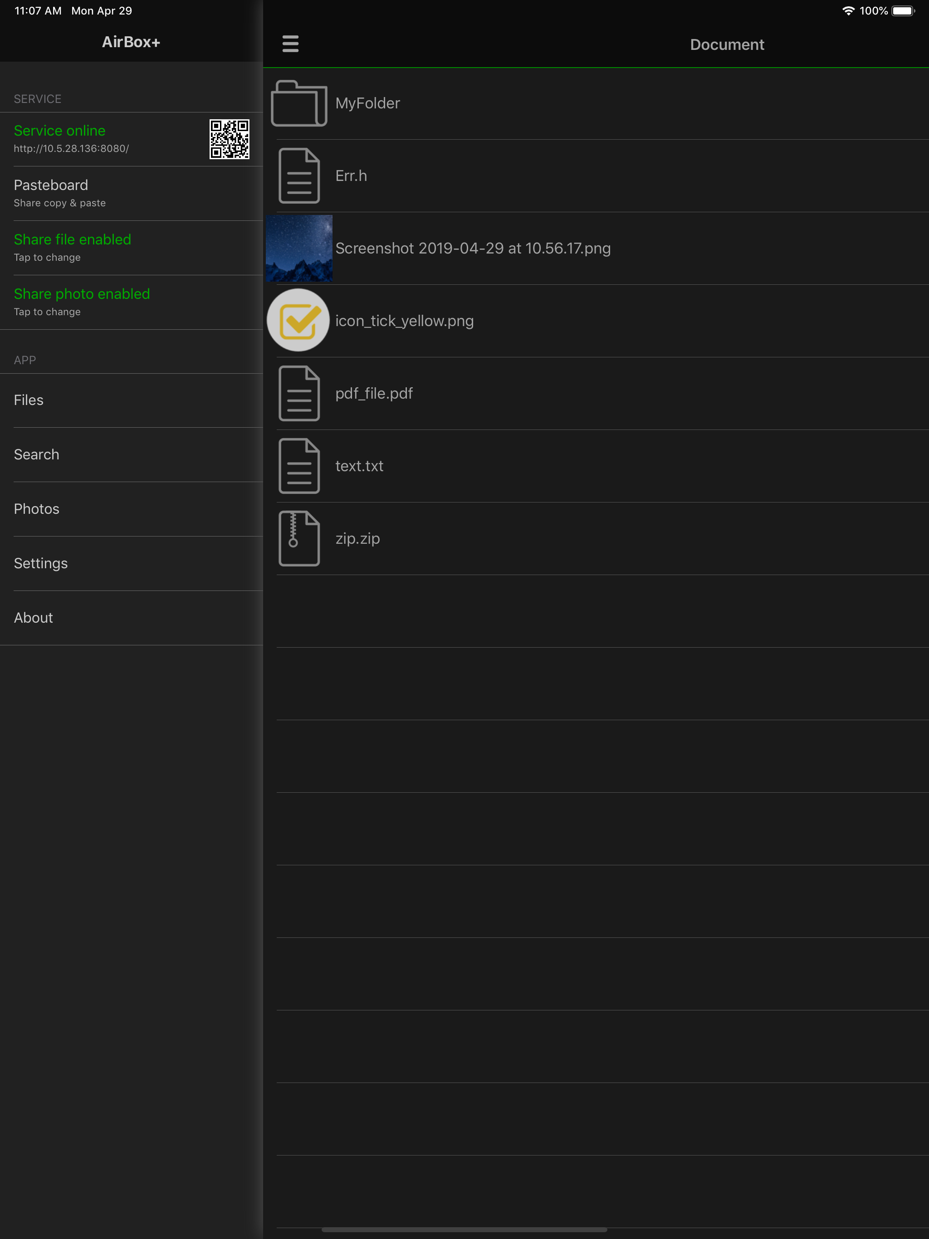Open the zip.zip archive icon
Image resolution: width=929 pixels, height=1239 pixels.
pyautogui.click(x=298, y=538)
